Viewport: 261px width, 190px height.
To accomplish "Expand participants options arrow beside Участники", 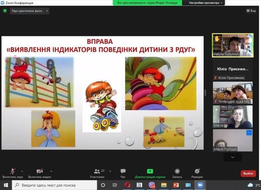I will [110, 171].
